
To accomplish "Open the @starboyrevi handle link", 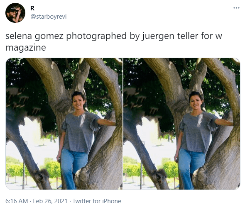I will coord(49,17).
